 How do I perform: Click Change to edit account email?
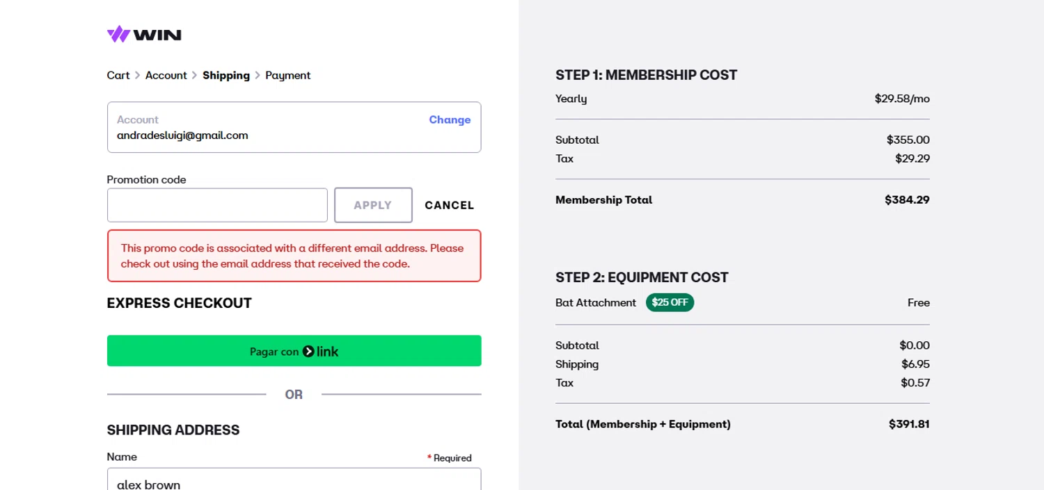click(x=450, y=120)
